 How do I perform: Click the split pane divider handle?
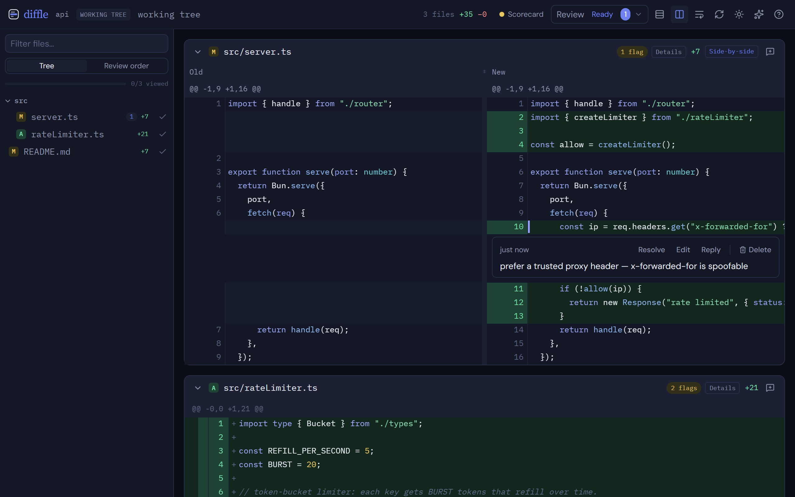point(484,72)
